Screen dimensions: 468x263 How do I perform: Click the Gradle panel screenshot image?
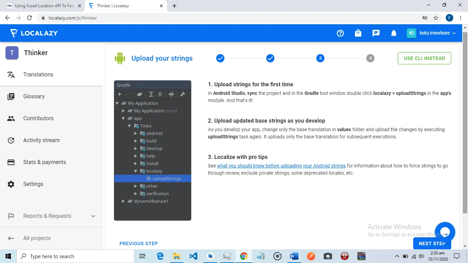click(x=152, y=150)
